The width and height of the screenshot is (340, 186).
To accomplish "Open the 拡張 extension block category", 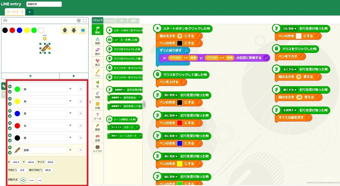I will pos(97,138).
